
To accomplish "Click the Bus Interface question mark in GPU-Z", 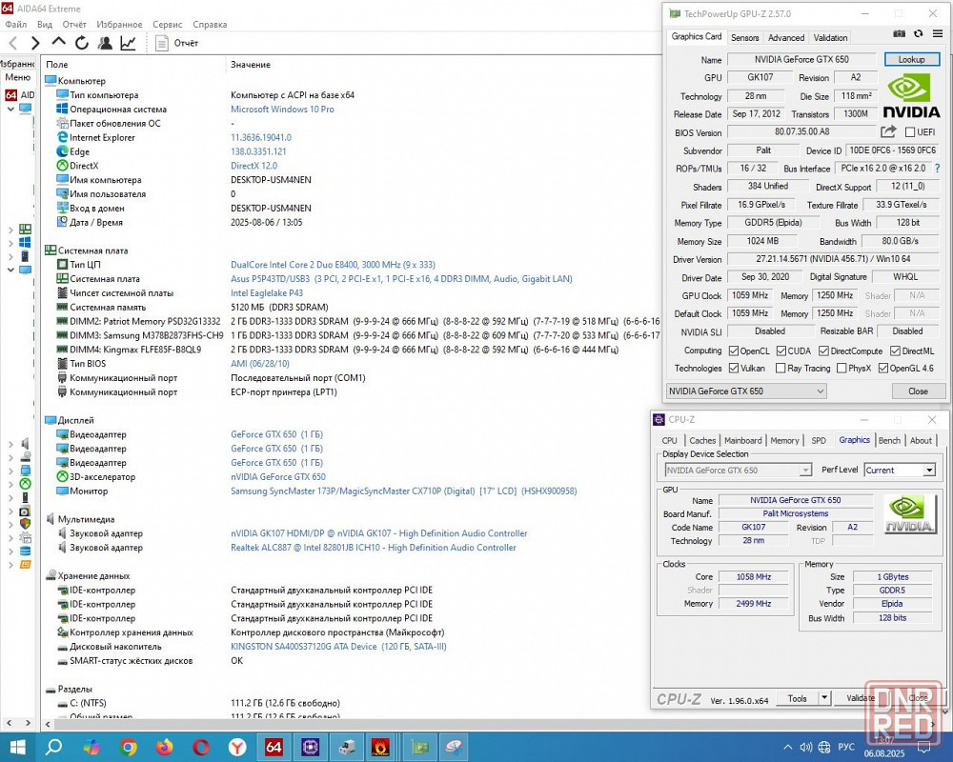I will point(937,169).
